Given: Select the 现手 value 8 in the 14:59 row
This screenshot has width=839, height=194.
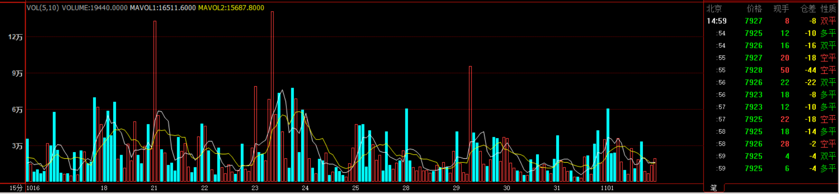Looking at the screenshot, I should (787, 21).
